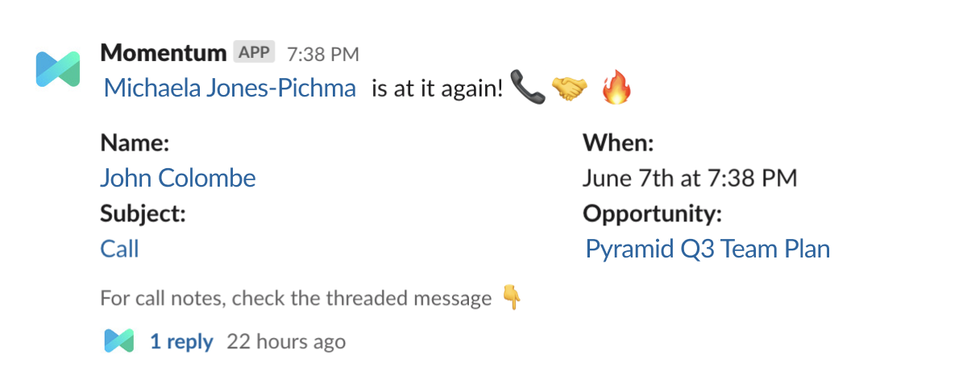Click the When field label
The width and height of the screenshot is (967, 383).
[617, 143]
